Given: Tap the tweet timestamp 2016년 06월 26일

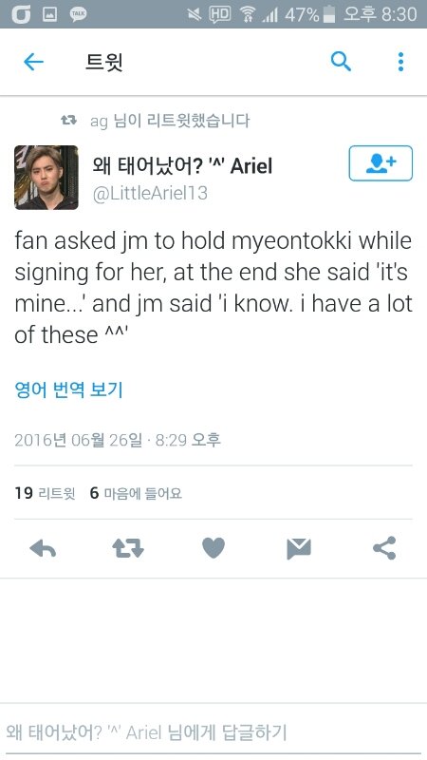Looking at the screenshot, I should click(x=79, y=440).
